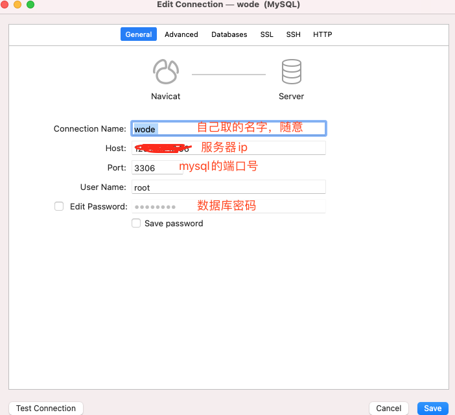The width and height of the screenshot is (455, 415).
Task: Click the 'Edit Password:' label text
Action: [99, 206]
